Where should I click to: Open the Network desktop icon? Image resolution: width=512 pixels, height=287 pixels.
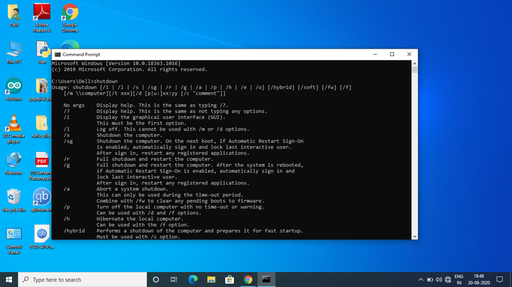point(14,164)
